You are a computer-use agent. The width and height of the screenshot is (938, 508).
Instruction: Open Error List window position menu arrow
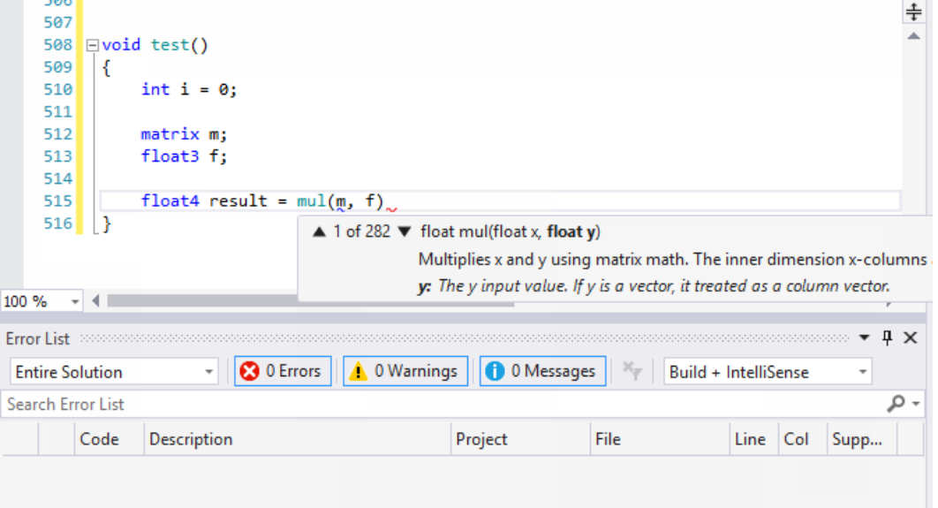coord(865,338)
